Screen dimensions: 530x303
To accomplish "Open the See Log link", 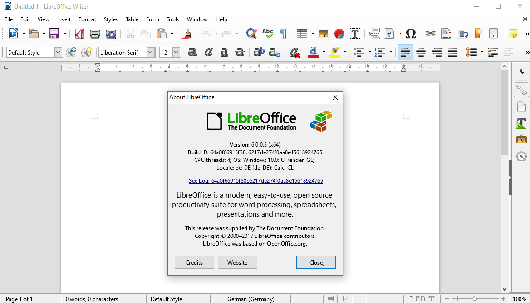I will 255,180.
